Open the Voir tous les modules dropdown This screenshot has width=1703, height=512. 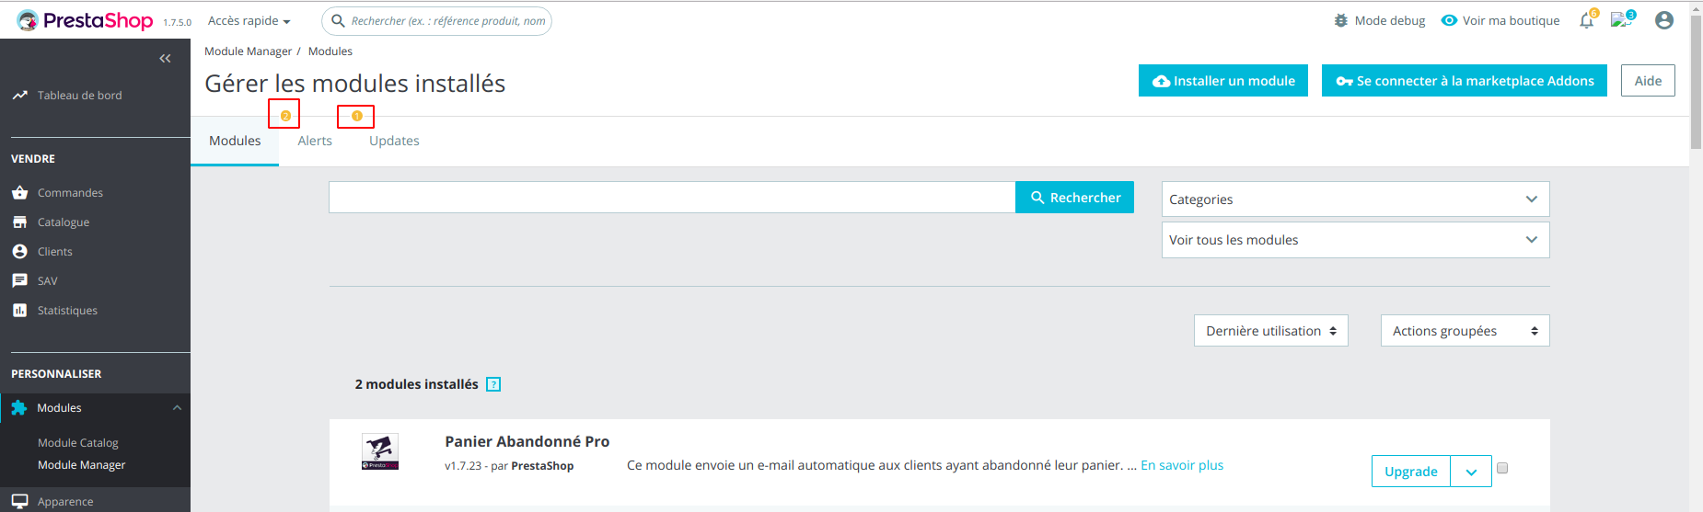(x=1355, y=239)
